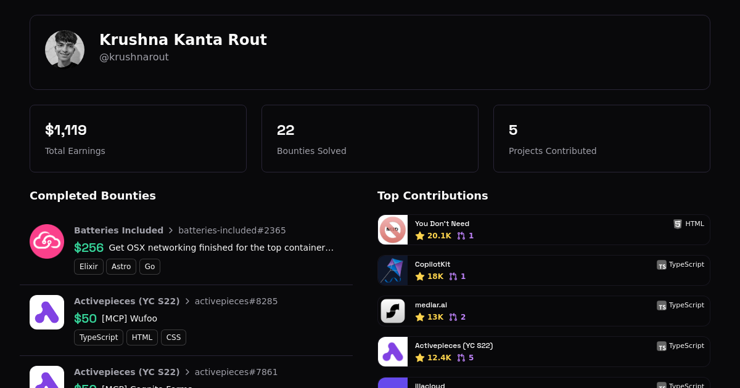Open the medlar.ai project icon
The height and width of the screenshot is (388, 740).
click(393, 311)
